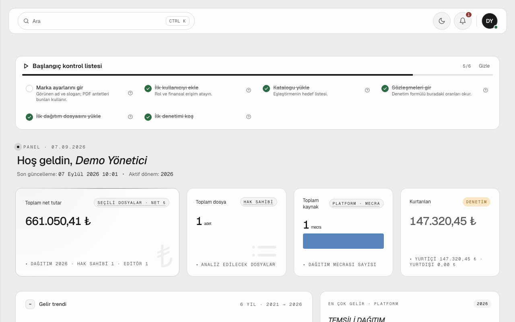
Task: Focus the Ara search field
Action: coord(106,21)
